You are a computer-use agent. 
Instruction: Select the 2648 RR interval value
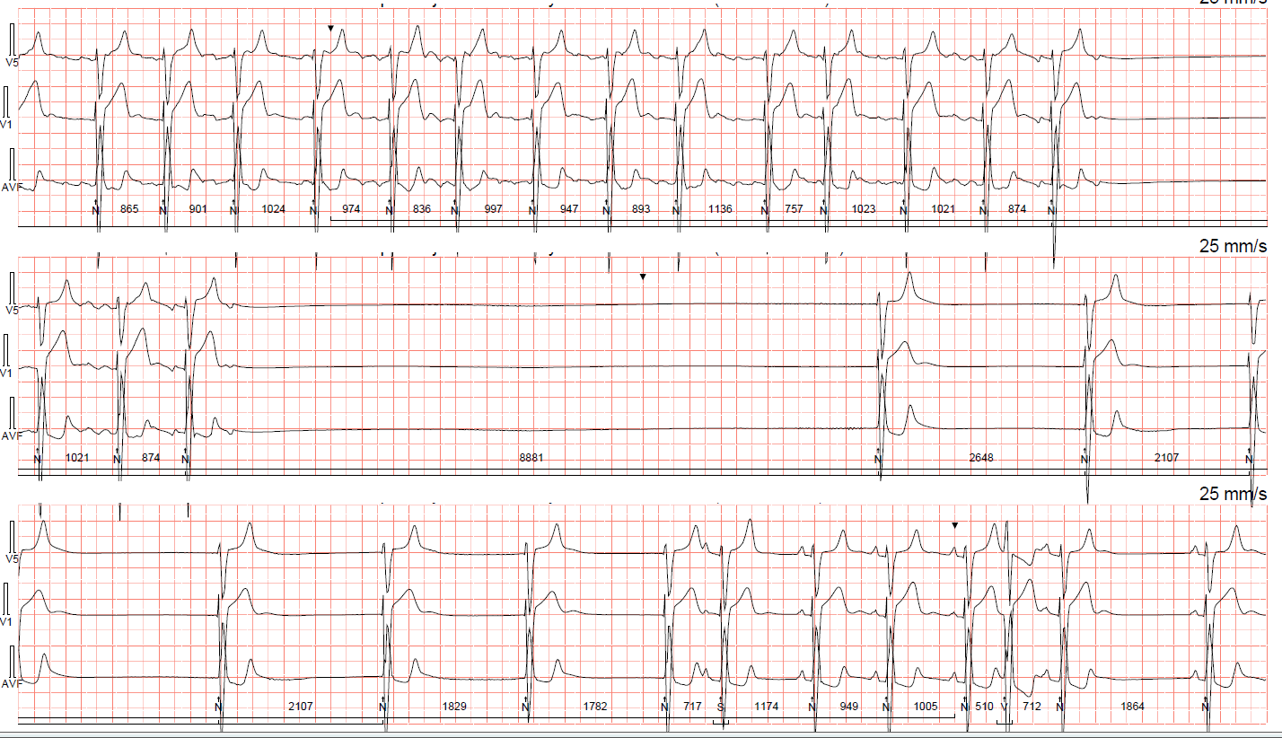[x=981, y=458]
